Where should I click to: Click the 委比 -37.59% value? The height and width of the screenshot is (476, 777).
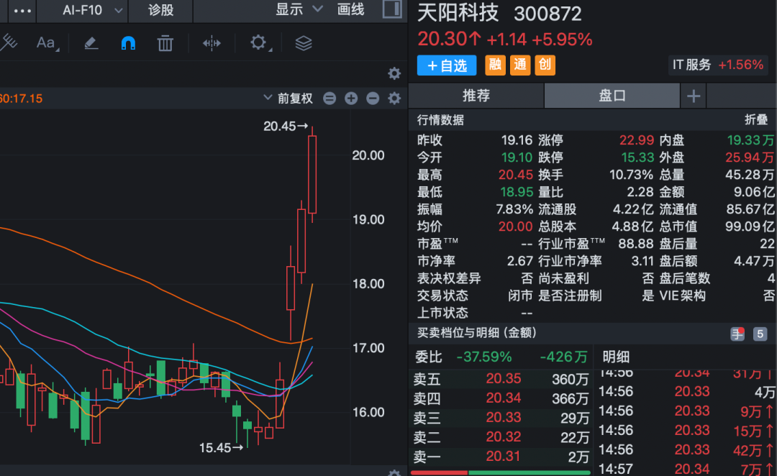(x=483, y=357)
